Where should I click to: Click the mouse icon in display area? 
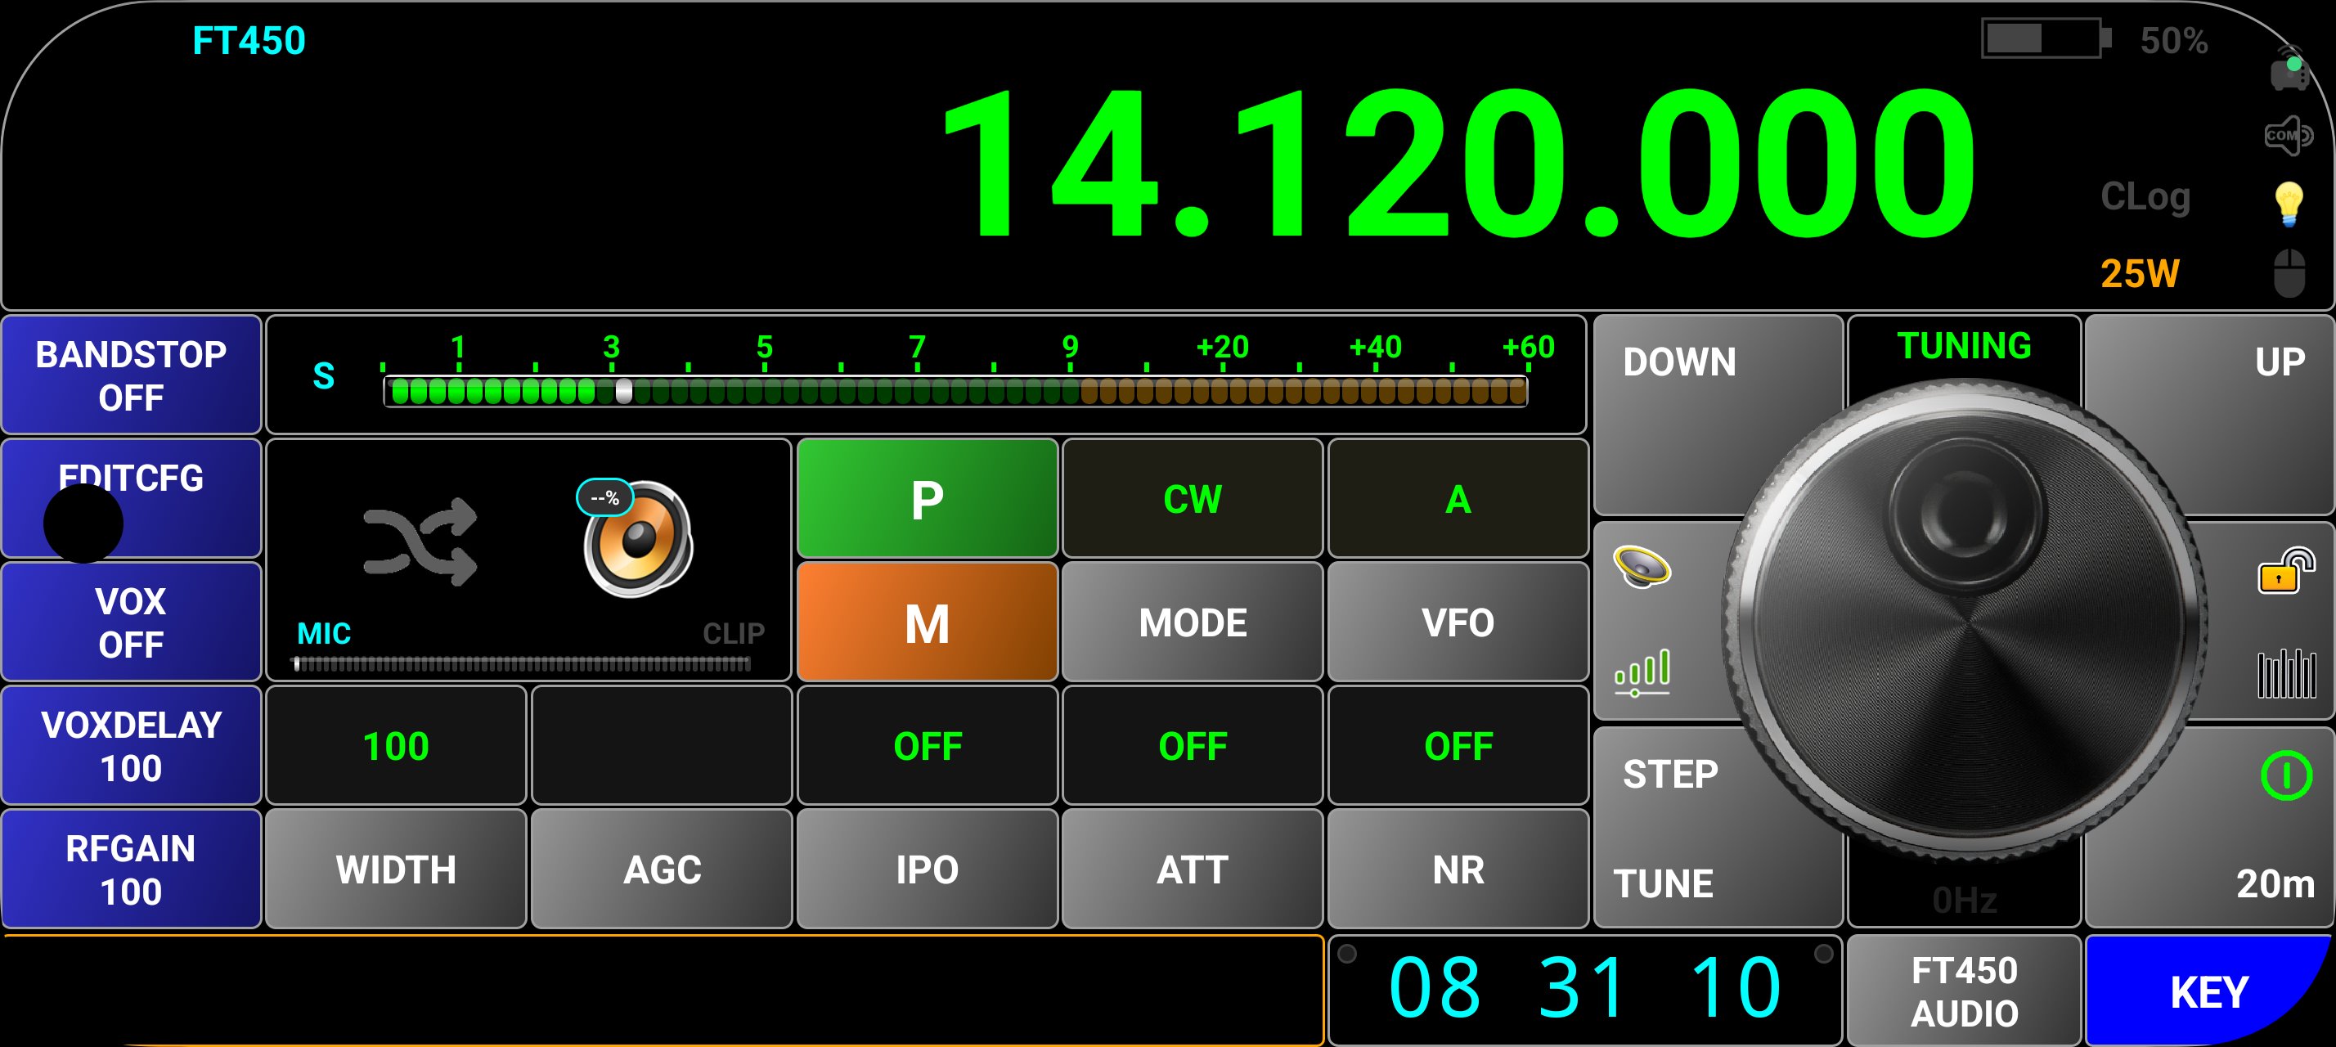[2289, 272]
